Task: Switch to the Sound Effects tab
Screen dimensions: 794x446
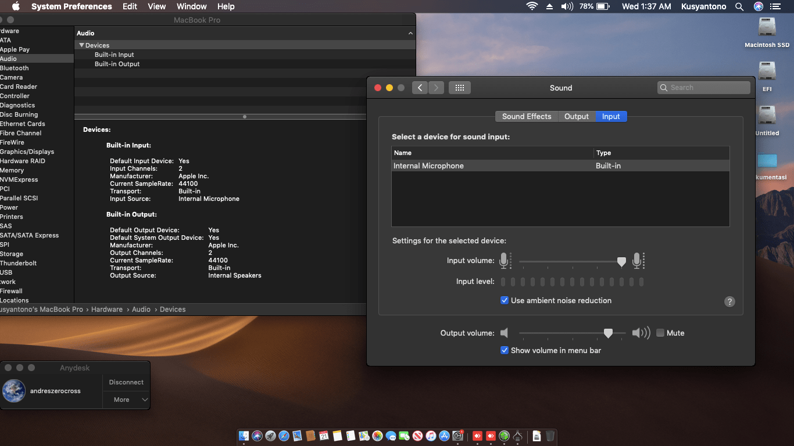Action: coord(527,116)
